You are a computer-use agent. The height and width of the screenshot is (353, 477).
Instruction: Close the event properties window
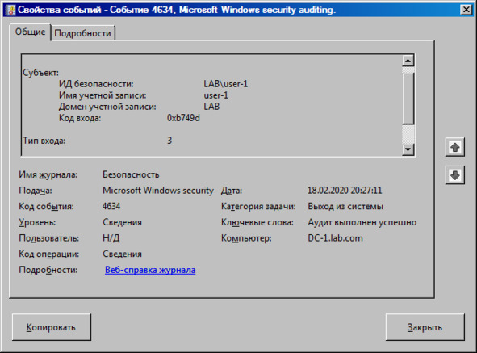coord(466,10)
